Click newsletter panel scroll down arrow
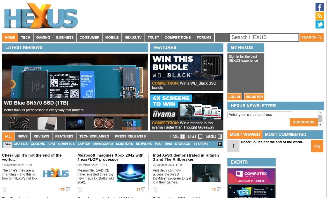 click(320, 124)
